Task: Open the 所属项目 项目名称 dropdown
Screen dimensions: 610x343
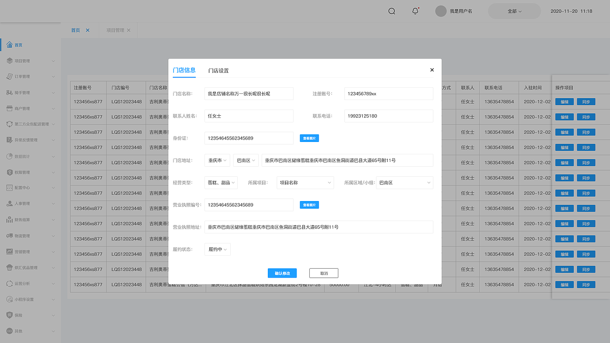Action: tap(305, 182)
